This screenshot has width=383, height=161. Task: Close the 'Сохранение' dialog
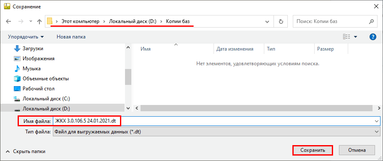376,7
